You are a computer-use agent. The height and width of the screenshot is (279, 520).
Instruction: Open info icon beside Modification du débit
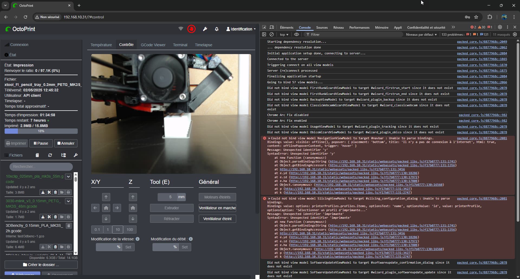191,239
